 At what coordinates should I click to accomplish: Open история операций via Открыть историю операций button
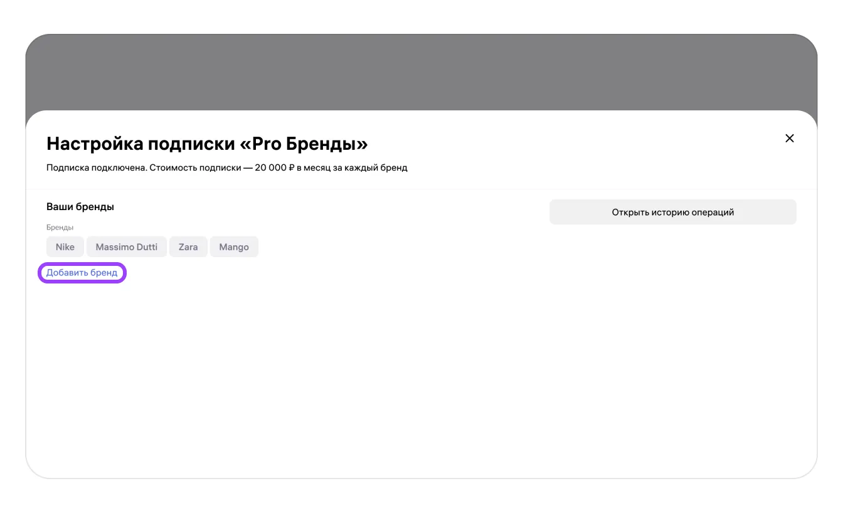coord(673,212)
